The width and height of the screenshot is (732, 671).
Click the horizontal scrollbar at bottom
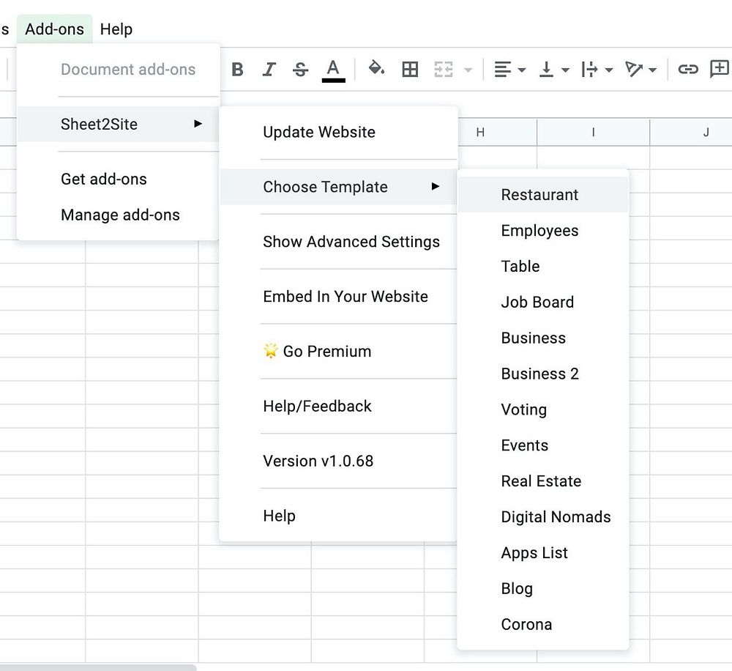(98, 667)
